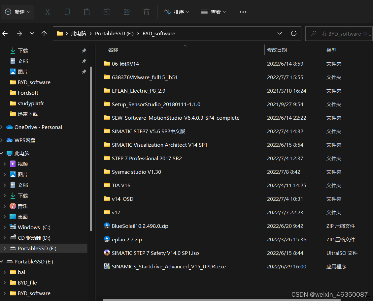Sort by the 名称 column header

pyautogui.click(x=113, y=50)
